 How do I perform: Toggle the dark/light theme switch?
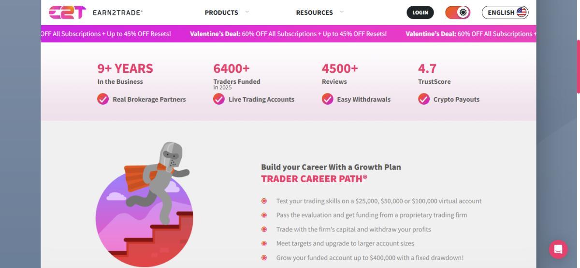click(x=457, y=13)
